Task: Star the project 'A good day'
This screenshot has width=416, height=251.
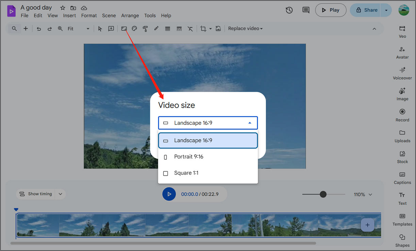Action: coord(62,7)
